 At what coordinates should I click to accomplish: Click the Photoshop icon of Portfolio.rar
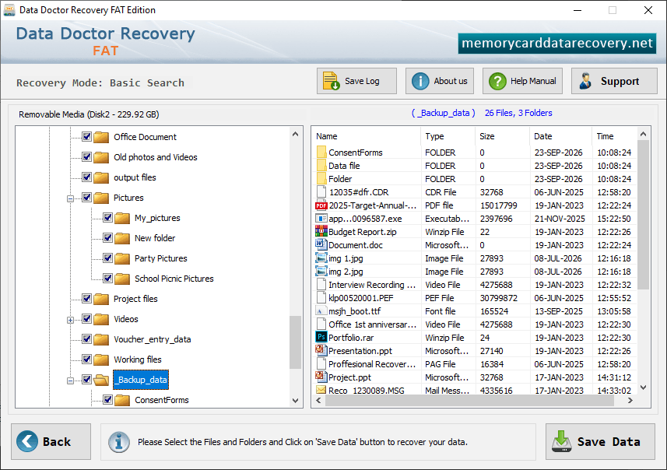(x=321, y=337)
